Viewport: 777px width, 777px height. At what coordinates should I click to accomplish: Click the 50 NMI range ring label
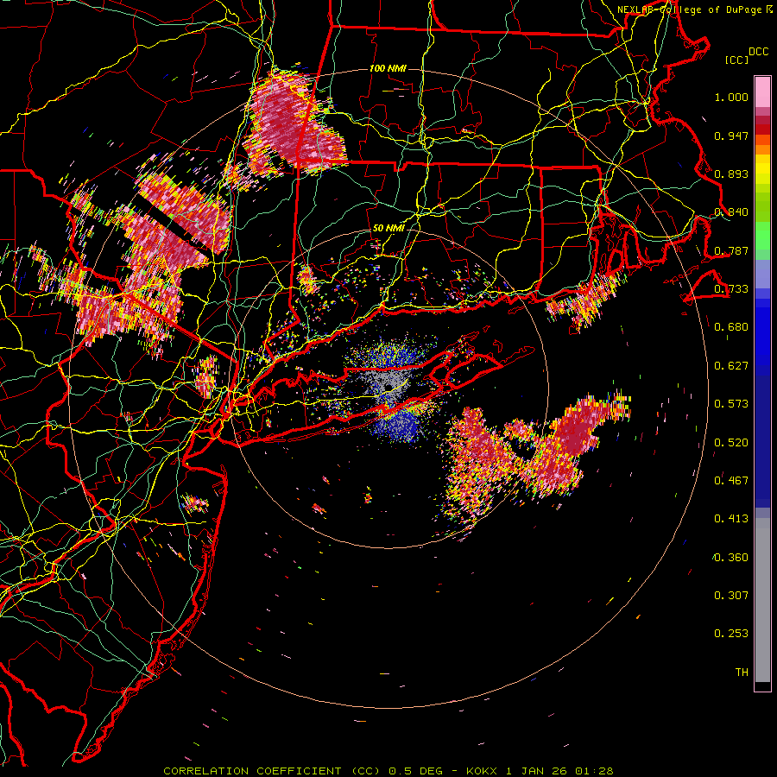[x=388, y=229]
